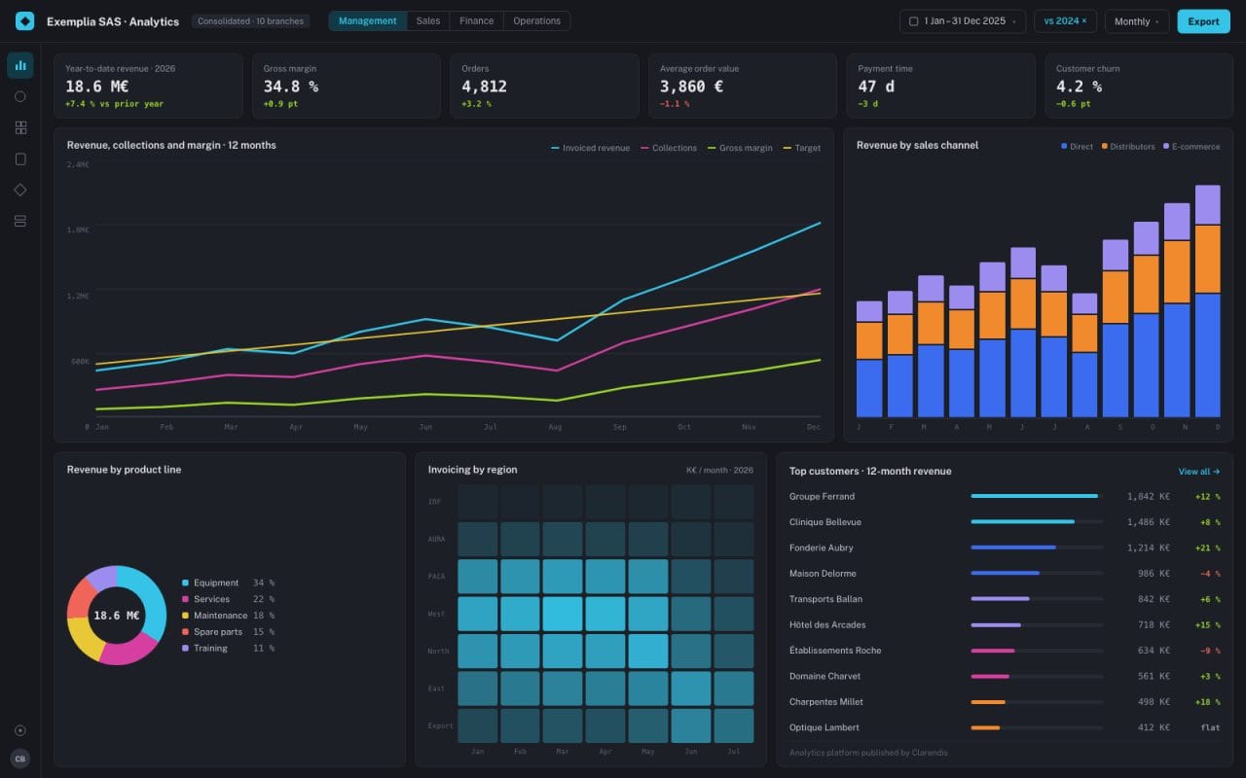Screen dimensions: 1246x778
Task: Click the Training 11 % legend entry
Action: (229, 648)
